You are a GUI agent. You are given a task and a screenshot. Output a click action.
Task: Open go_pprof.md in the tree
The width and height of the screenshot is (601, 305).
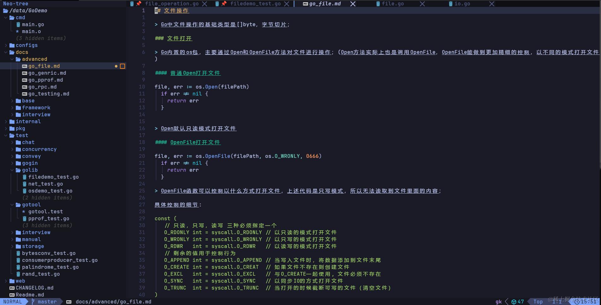(x=45, y=80)
